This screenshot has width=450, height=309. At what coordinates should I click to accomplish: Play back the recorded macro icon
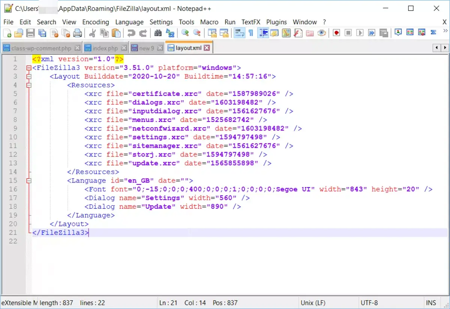tap(360, 33)
